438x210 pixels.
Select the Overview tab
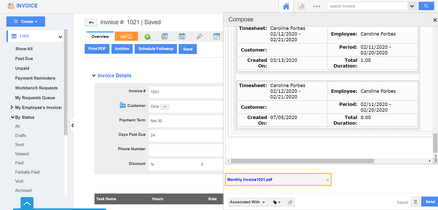click(100, 37)
